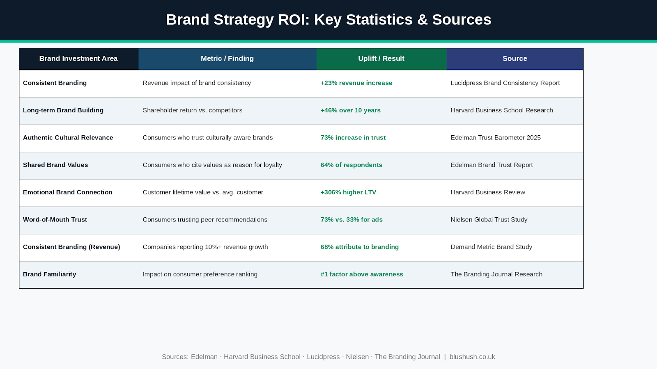
Task: Click the 'Emotional Brand Connection' row label
Action: tap(68, 192)
